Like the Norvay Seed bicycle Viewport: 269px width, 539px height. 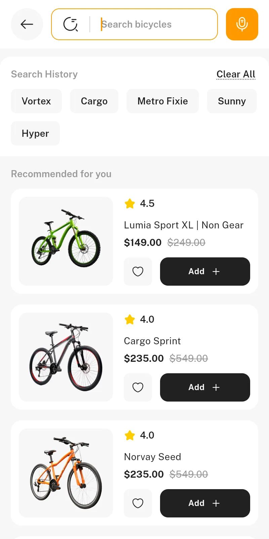[138, 503]
